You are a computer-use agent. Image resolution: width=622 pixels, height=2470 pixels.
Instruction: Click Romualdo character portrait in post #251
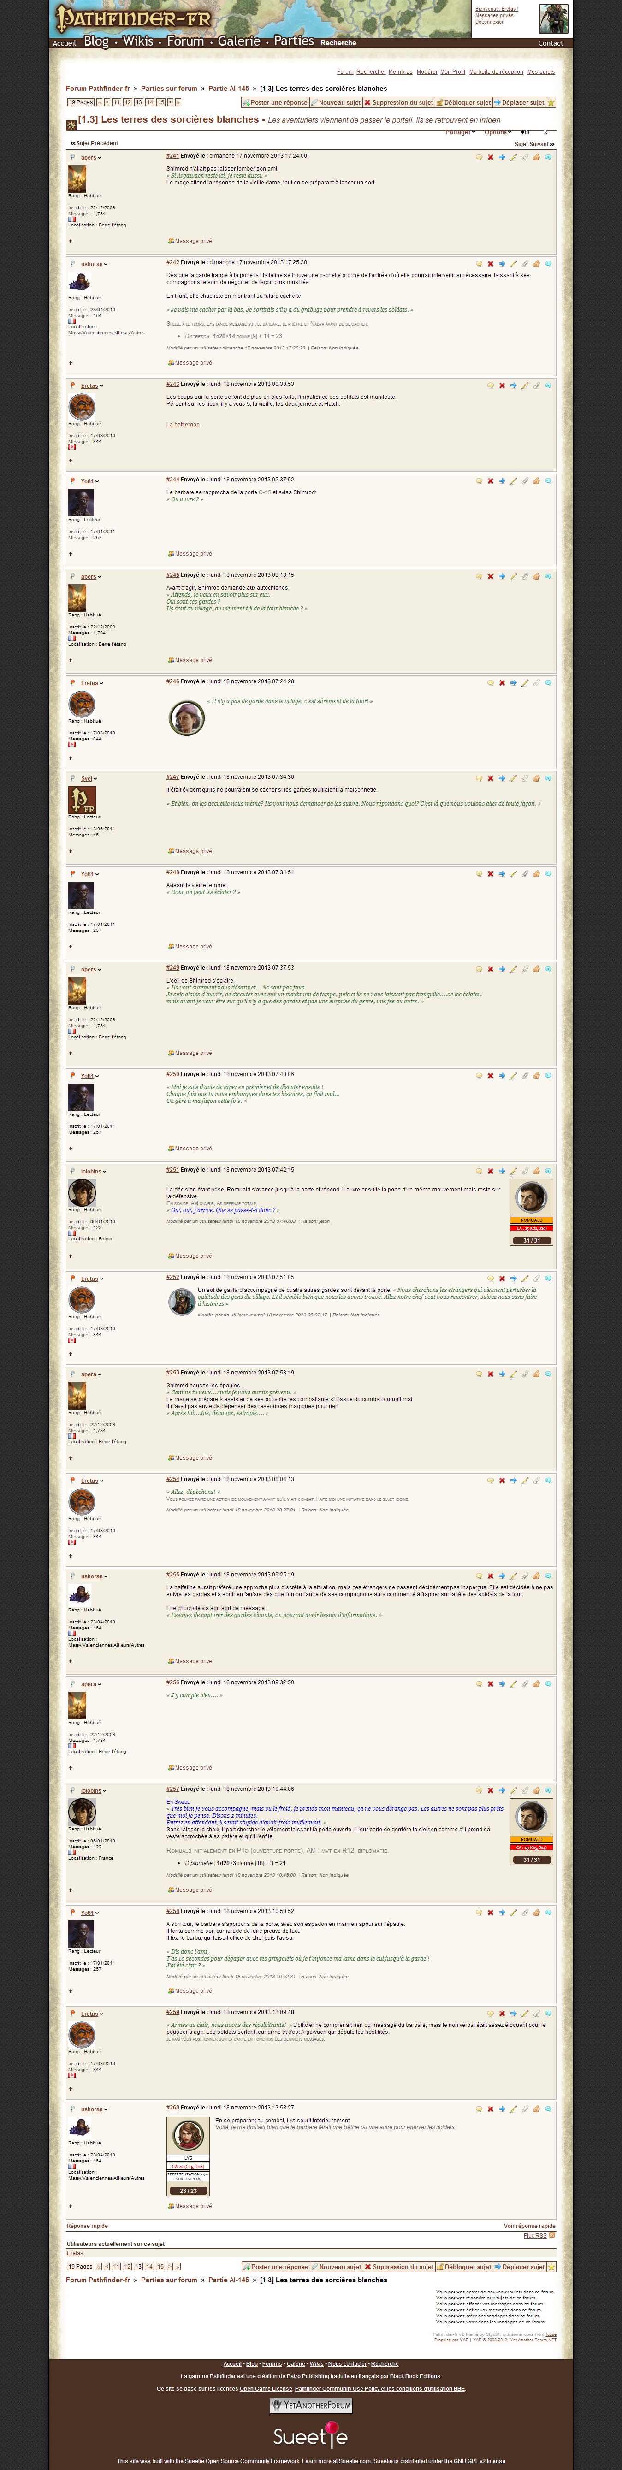coord(531,1197)
